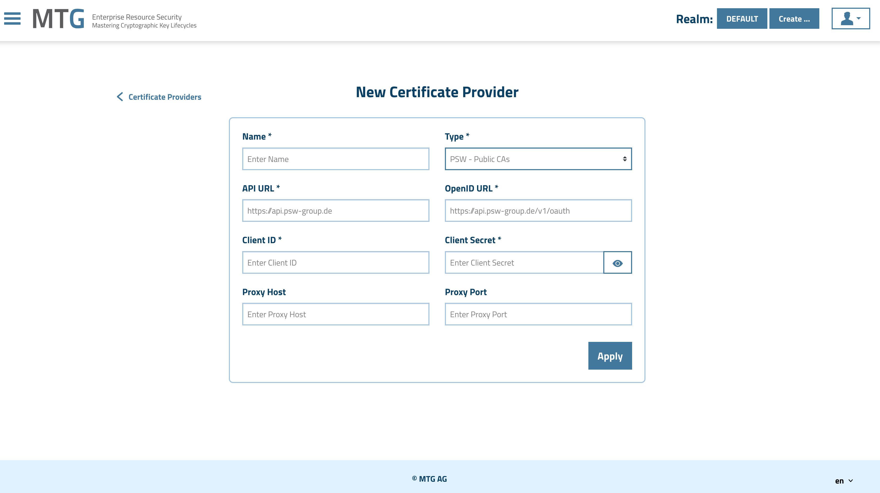Click the Proxy Port input box

538,314
